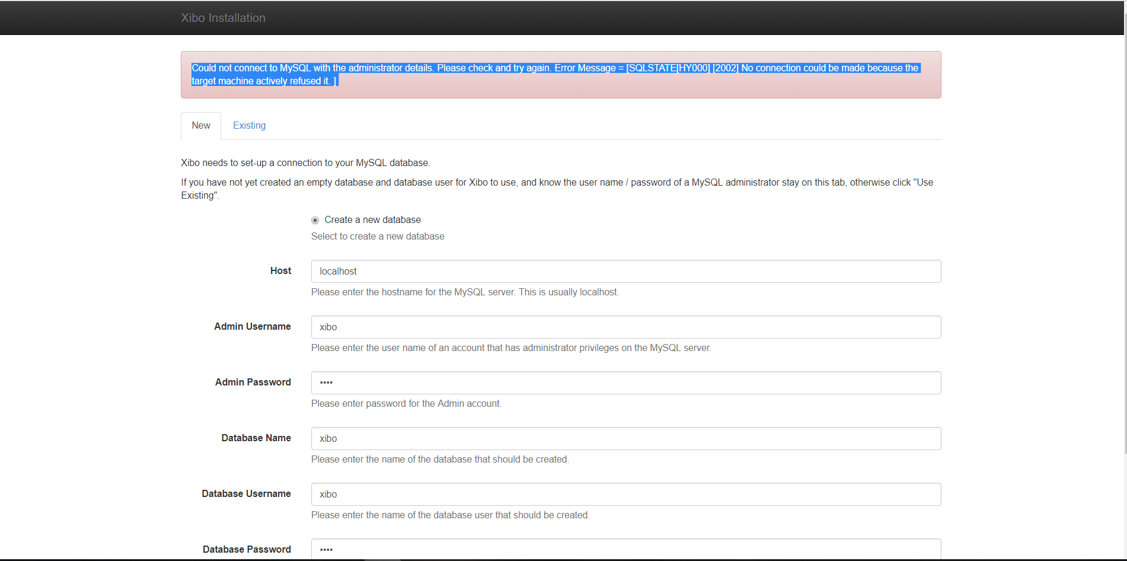Click the bold 'Admin Username' label
This screenshot has height=561, width=1127.
253,327
